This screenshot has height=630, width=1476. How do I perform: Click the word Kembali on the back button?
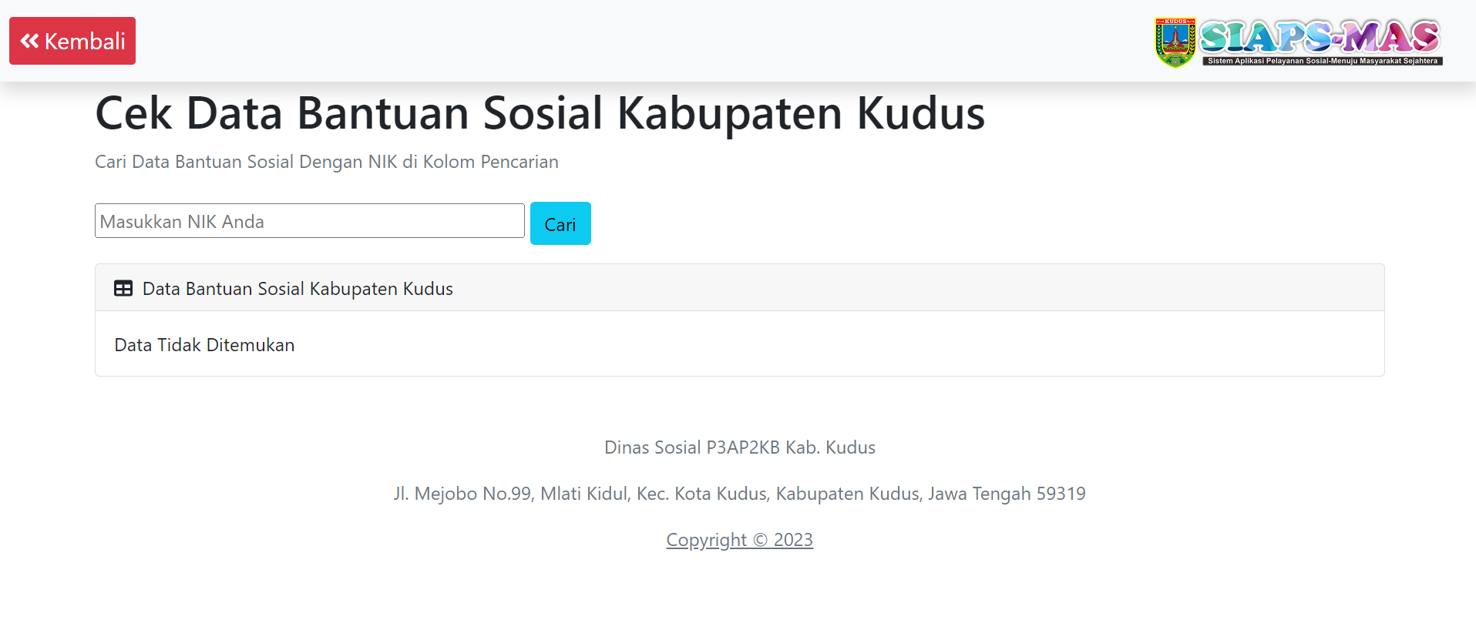click(x=85, y=41)
